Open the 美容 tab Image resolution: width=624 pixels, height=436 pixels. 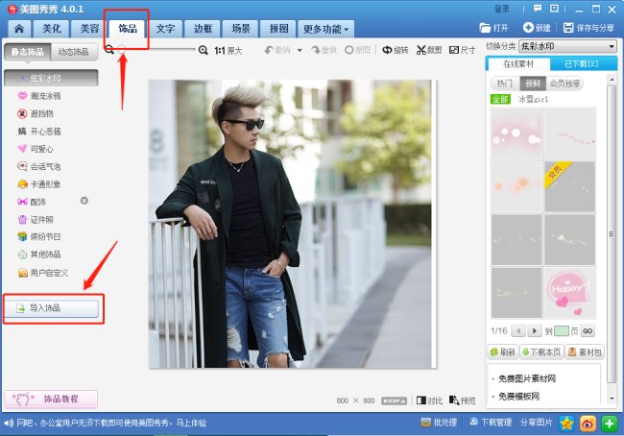click(89, 29)
